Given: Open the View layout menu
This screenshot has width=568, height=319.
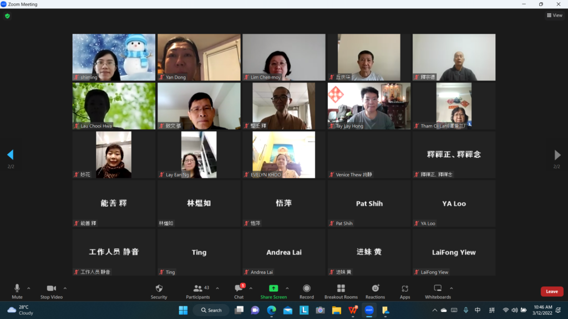Looking at the screenshot, I should pyautogui.click(x=554, y=16).
